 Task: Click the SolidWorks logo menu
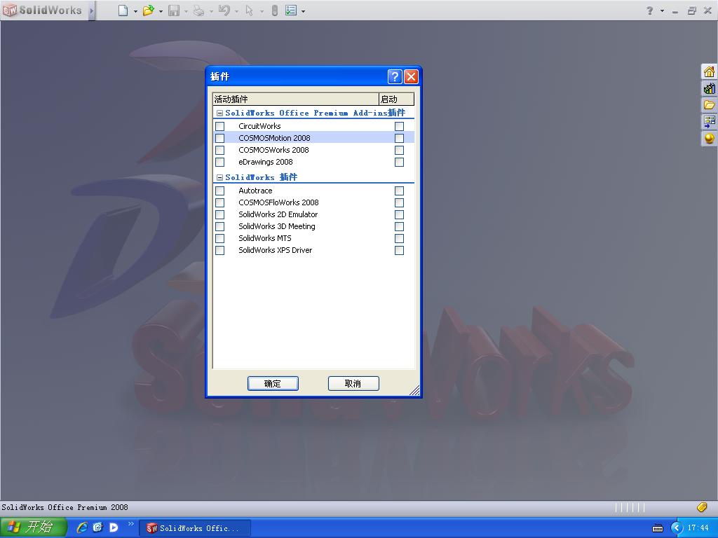click(x=42, y=10)
